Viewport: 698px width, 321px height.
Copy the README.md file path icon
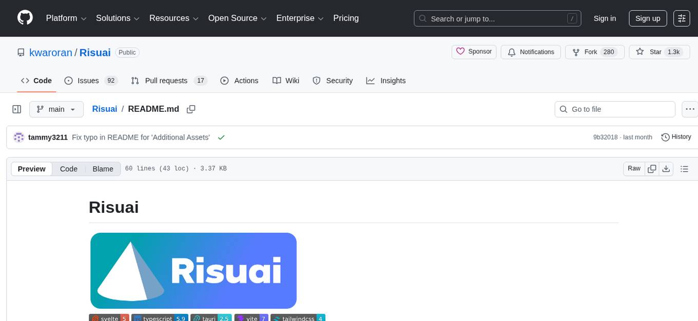pyautogui.click(x=191, y=109)
